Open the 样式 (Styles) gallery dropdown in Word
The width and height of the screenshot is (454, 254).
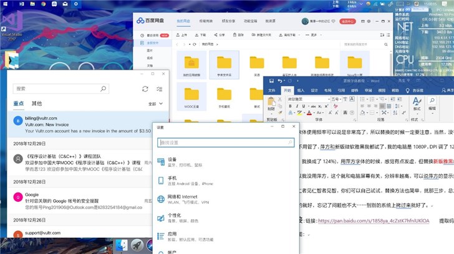point(417,104)
